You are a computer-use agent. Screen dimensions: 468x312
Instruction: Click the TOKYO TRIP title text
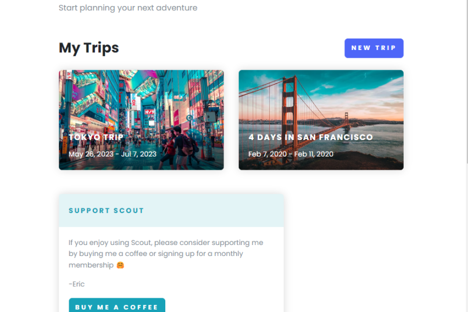click(x=96, y=137)
